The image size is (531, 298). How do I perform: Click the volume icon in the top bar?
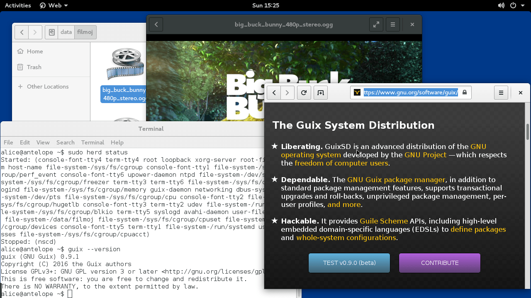[x=501, y=5]
